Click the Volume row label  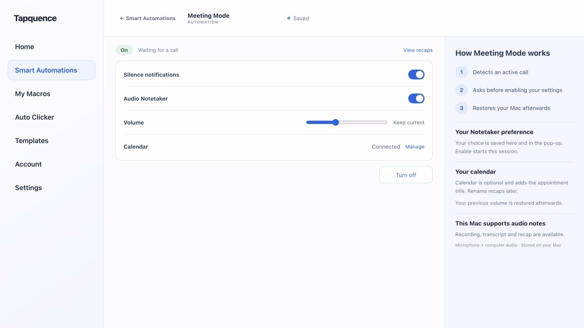[x=134, y=123]
